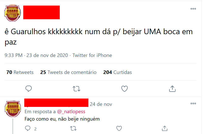Screen dimensions: 203x134
Task: Open the more options menu on the main tweet
Action: [x=193, y=9]
